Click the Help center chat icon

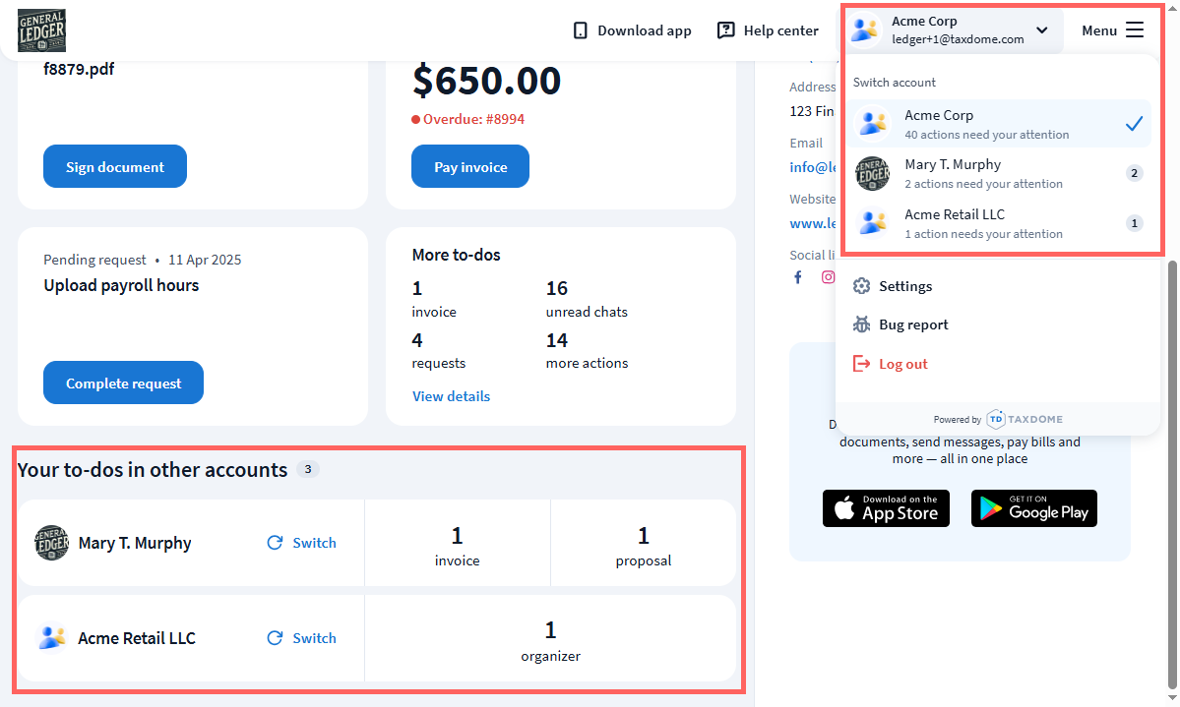click(726, 30)
